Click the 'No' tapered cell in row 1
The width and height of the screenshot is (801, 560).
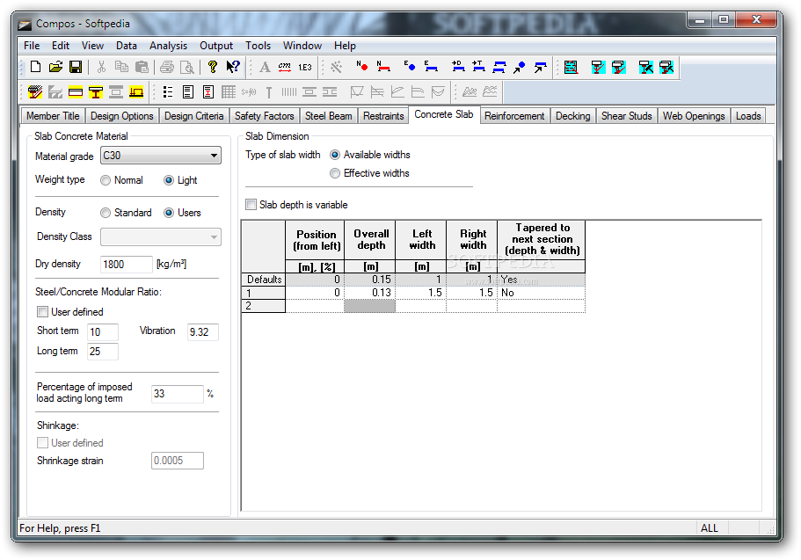click(x=541, y=293)
